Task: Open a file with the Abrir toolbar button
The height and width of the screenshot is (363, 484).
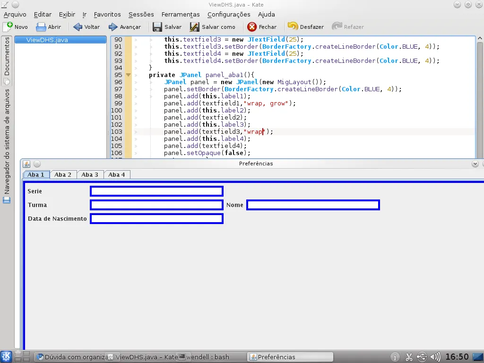Action: [41, 27]
